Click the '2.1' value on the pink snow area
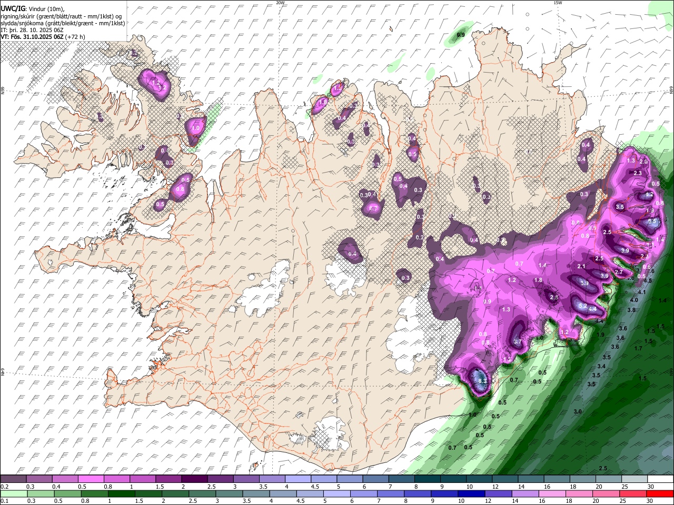Viewport: 674px width, 505px height. pyautogui.click(x=581, y=267)
